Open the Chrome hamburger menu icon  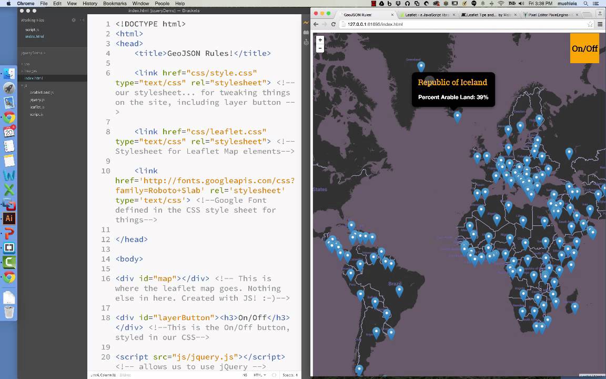coord(601,24)
